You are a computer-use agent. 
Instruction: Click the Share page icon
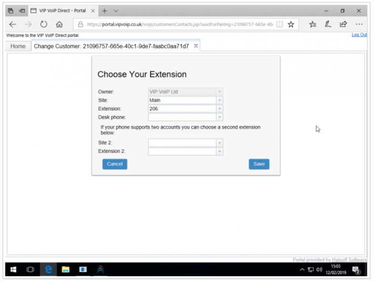pyautogui.click(x=343, y=24)
